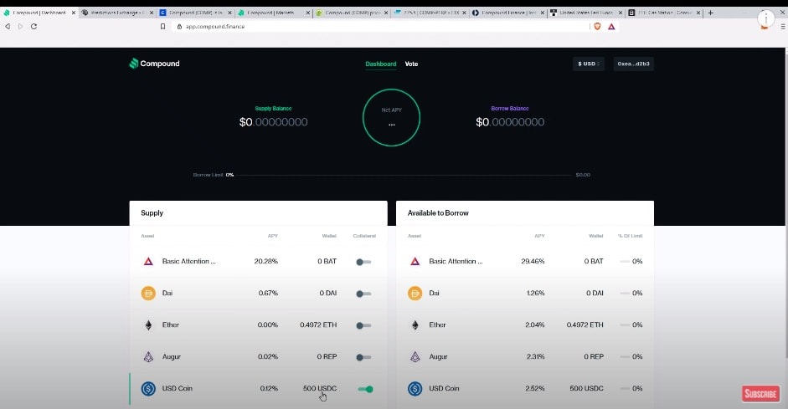This screenshot has height=409, width=788.
Task: Click the Dai icon in Supply list
Action: 148,293
